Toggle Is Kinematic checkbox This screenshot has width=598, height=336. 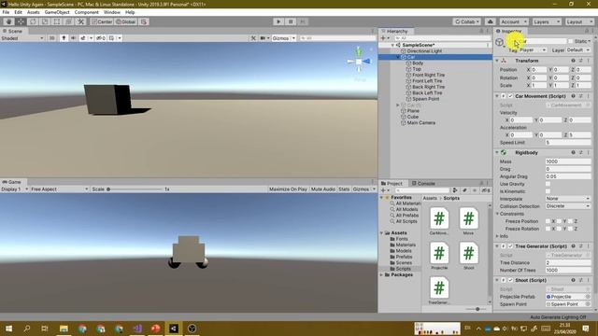pos(548,191)
